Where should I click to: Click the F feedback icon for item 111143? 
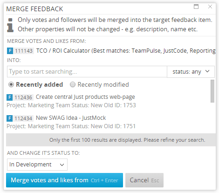10,51
